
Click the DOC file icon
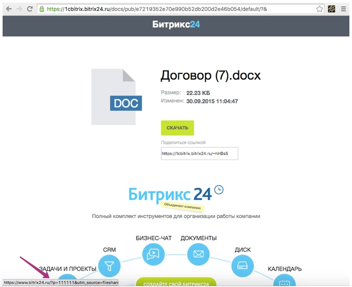click(x=116, y=97)
